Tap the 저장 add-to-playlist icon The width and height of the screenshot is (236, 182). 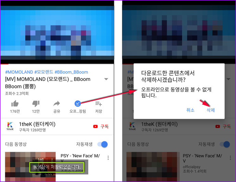(x=99, y=104)
